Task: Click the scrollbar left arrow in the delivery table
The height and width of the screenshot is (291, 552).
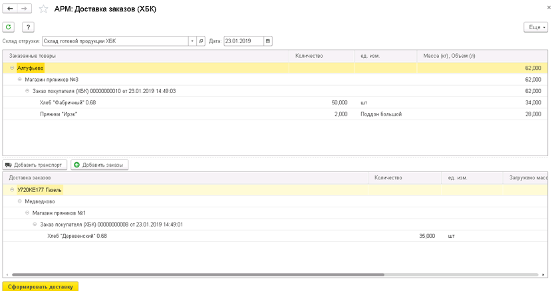Action: point(7,274)
